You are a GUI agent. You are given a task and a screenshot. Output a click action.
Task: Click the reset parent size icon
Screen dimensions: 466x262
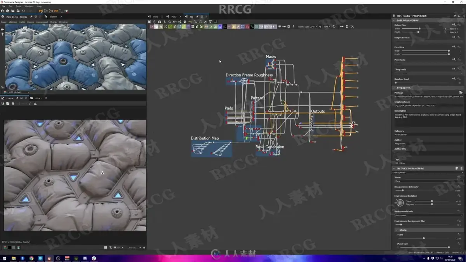point(334,27)
